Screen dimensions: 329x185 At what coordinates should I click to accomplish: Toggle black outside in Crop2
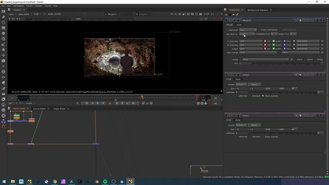tap(263, 96)
